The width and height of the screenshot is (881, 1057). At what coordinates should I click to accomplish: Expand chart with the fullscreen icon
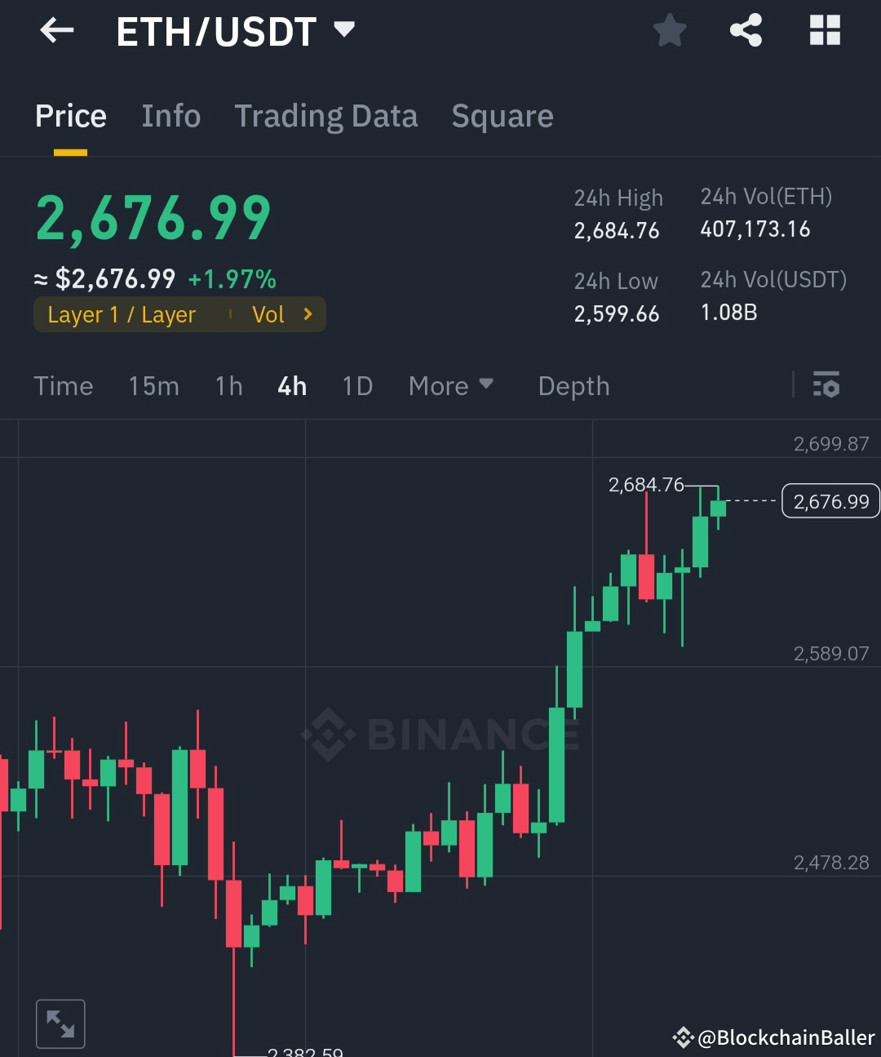click(60, 1023)
